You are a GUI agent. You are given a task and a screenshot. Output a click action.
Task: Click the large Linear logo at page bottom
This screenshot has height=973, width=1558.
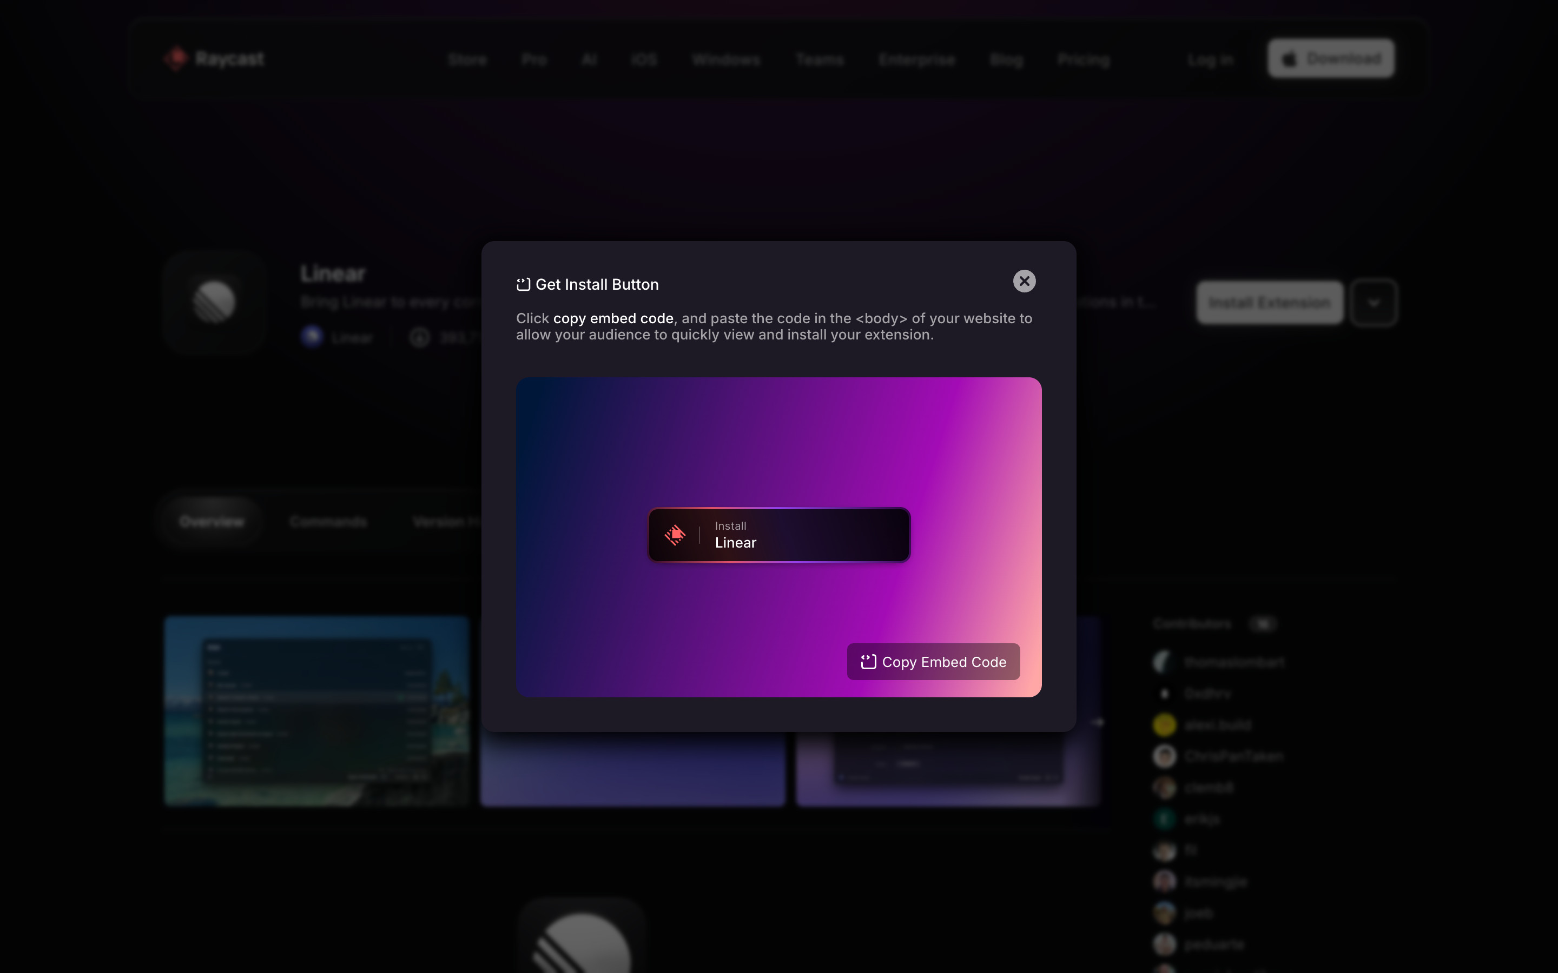pyautogui.click(x=582, y=936)
